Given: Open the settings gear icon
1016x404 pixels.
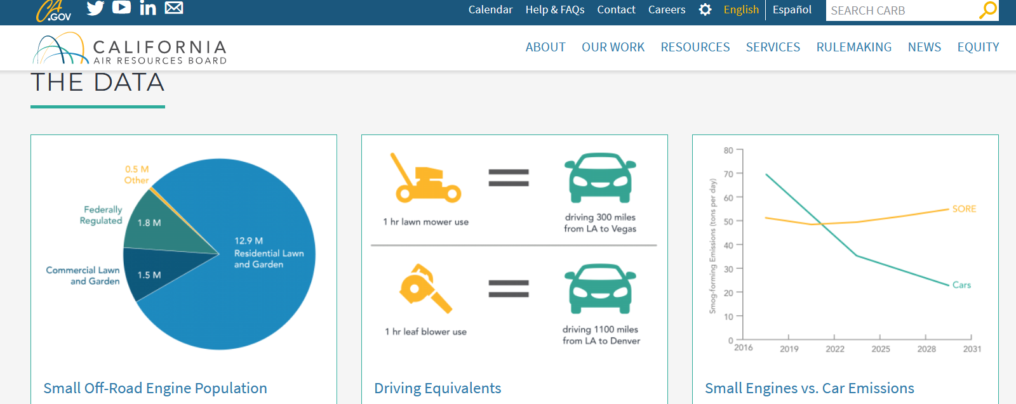Looking at the screenshot, I should (x=705, y=10).
